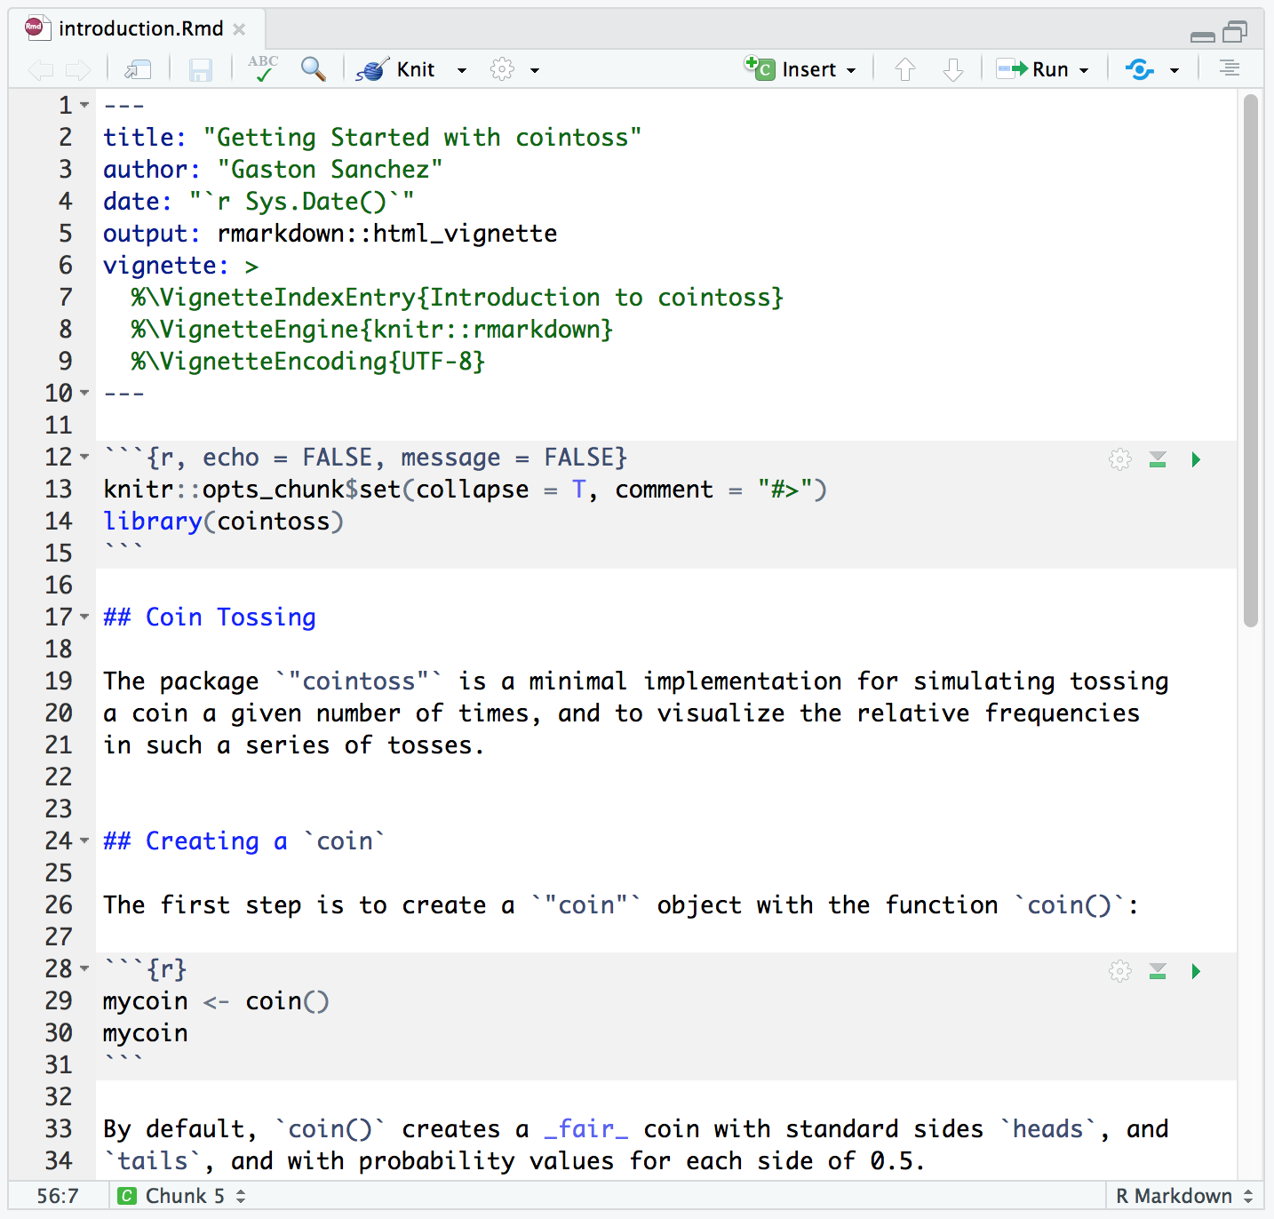This screenshot has height=1219, width=1274.
Task: Run the mycoin chunk at line 28
Action: 1196,971
